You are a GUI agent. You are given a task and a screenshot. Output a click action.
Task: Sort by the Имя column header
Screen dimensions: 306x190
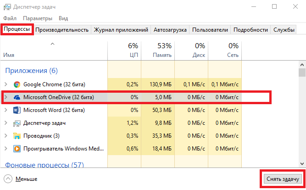(x=54, y=50)
